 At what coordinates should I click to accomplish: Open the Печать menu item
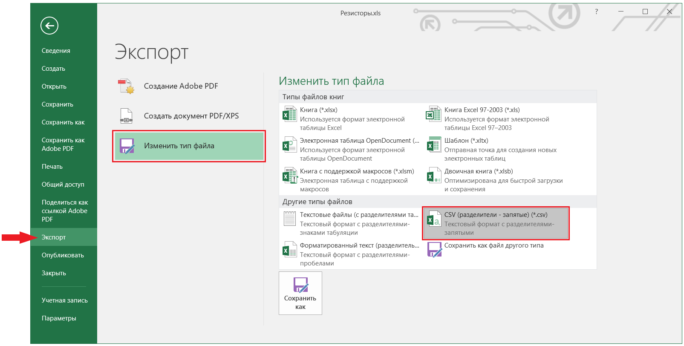(x=63, y=167)
